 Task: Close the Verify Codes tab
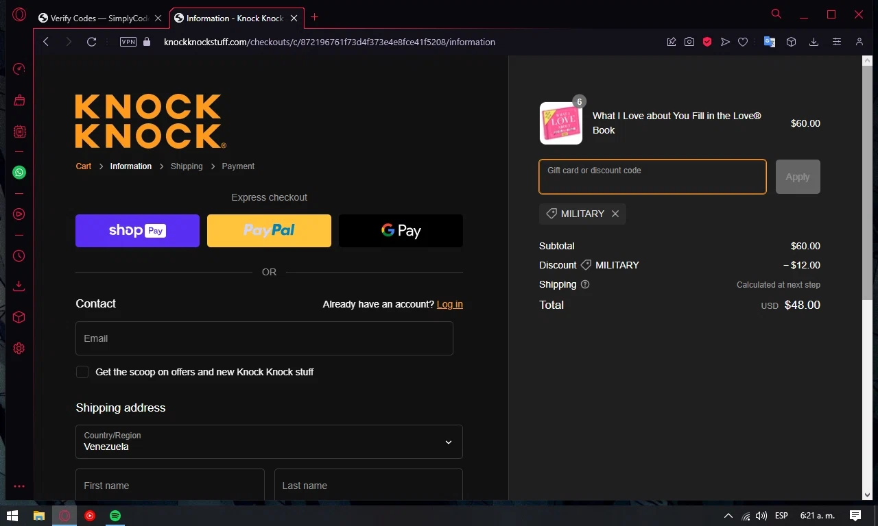point(158,18)
